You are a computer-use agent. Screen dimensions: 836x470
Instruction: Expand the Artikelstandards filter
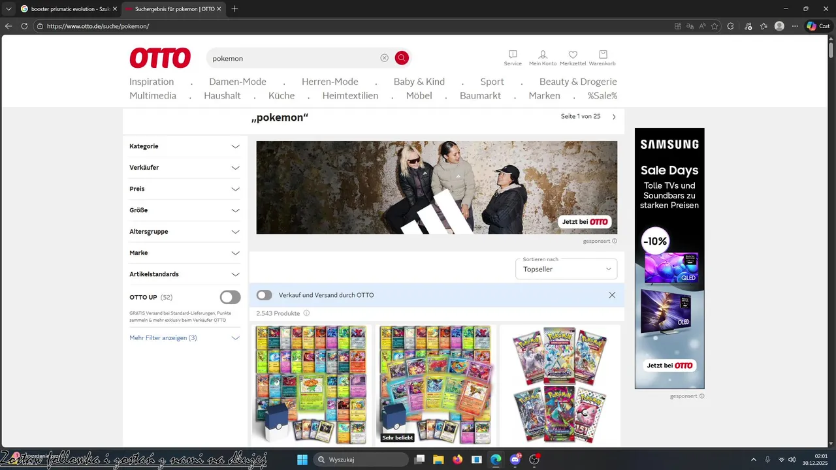185,274
